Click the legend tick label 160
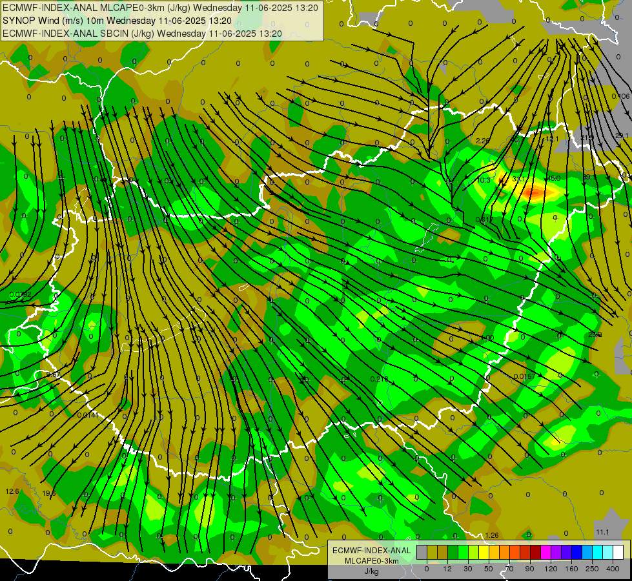The height and width of the screenshot is (581, 632). (571, 569)
